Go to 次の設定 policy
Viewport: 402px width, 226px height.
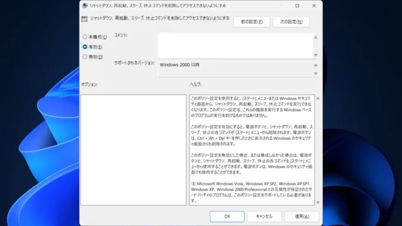click(291, 22)
